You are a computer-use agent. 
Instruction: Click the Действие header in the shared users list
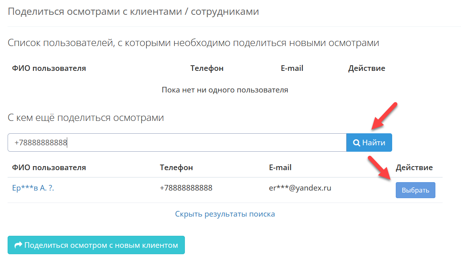click(367, 68)
